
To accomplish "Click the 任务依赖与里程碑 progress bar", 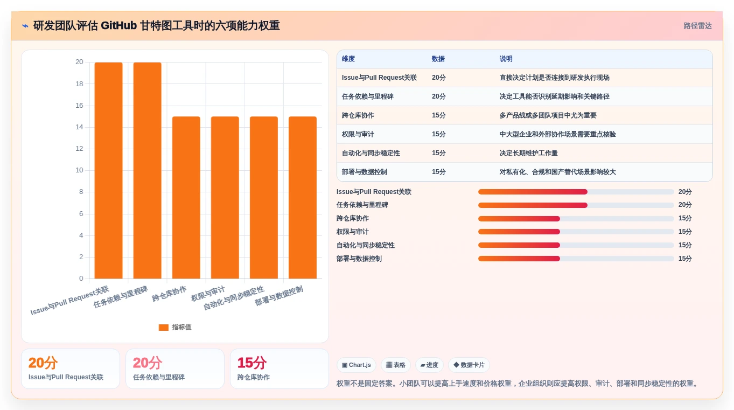I will [x=576, y=205].
